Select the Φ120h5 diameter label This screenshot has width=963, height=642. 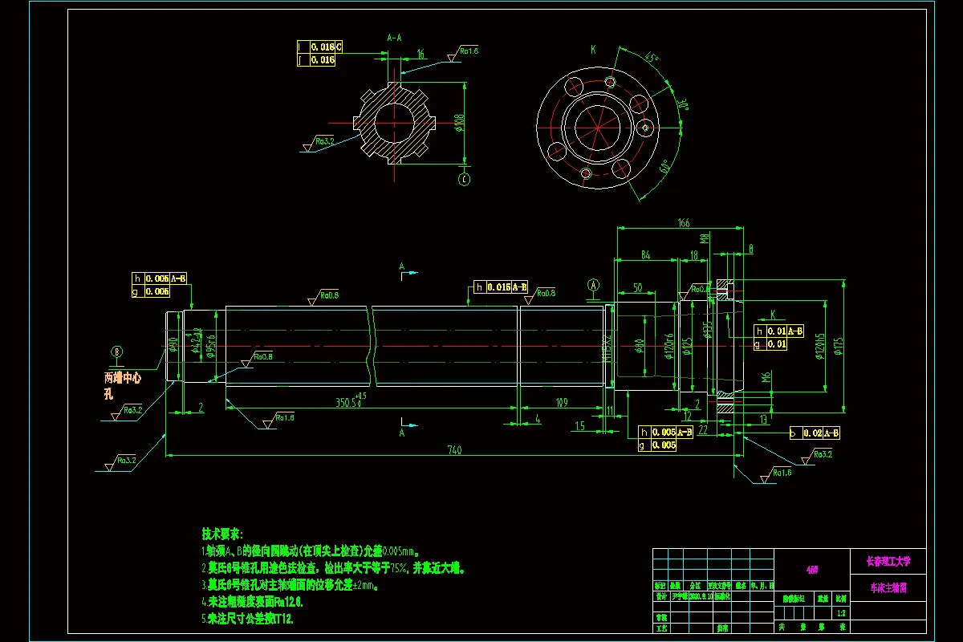click(x=819, y=347)
